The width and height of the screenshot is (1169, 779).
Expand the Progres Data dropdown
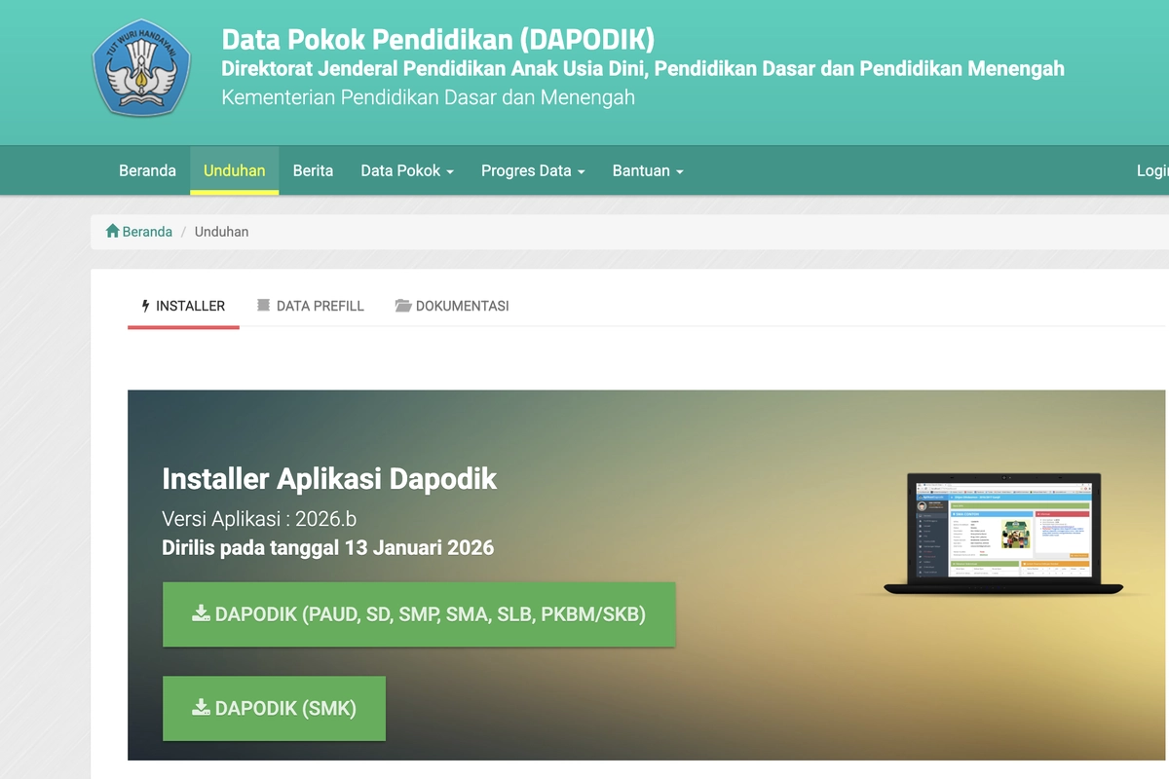point(532,170)
